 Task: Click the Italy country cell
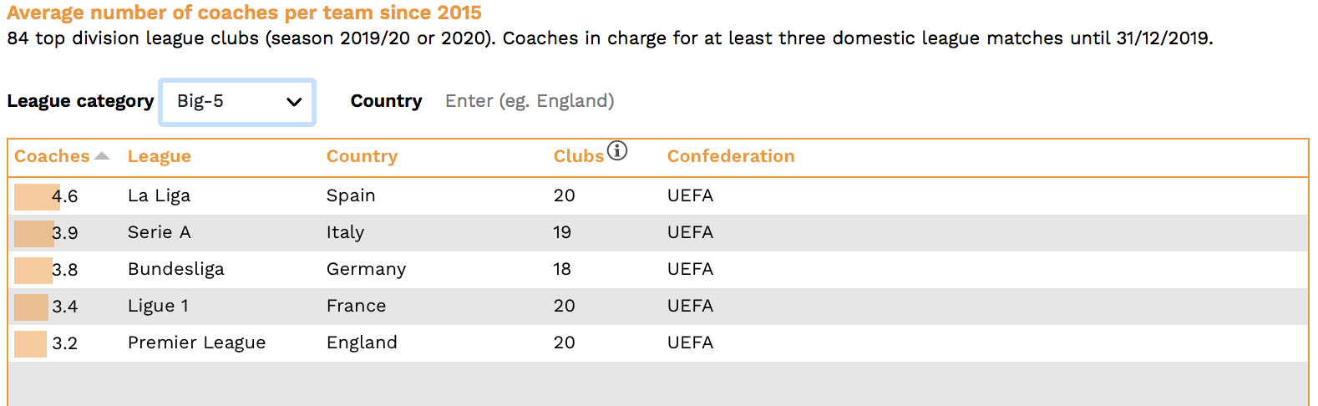pyautogui.click(x=345, y=232)
